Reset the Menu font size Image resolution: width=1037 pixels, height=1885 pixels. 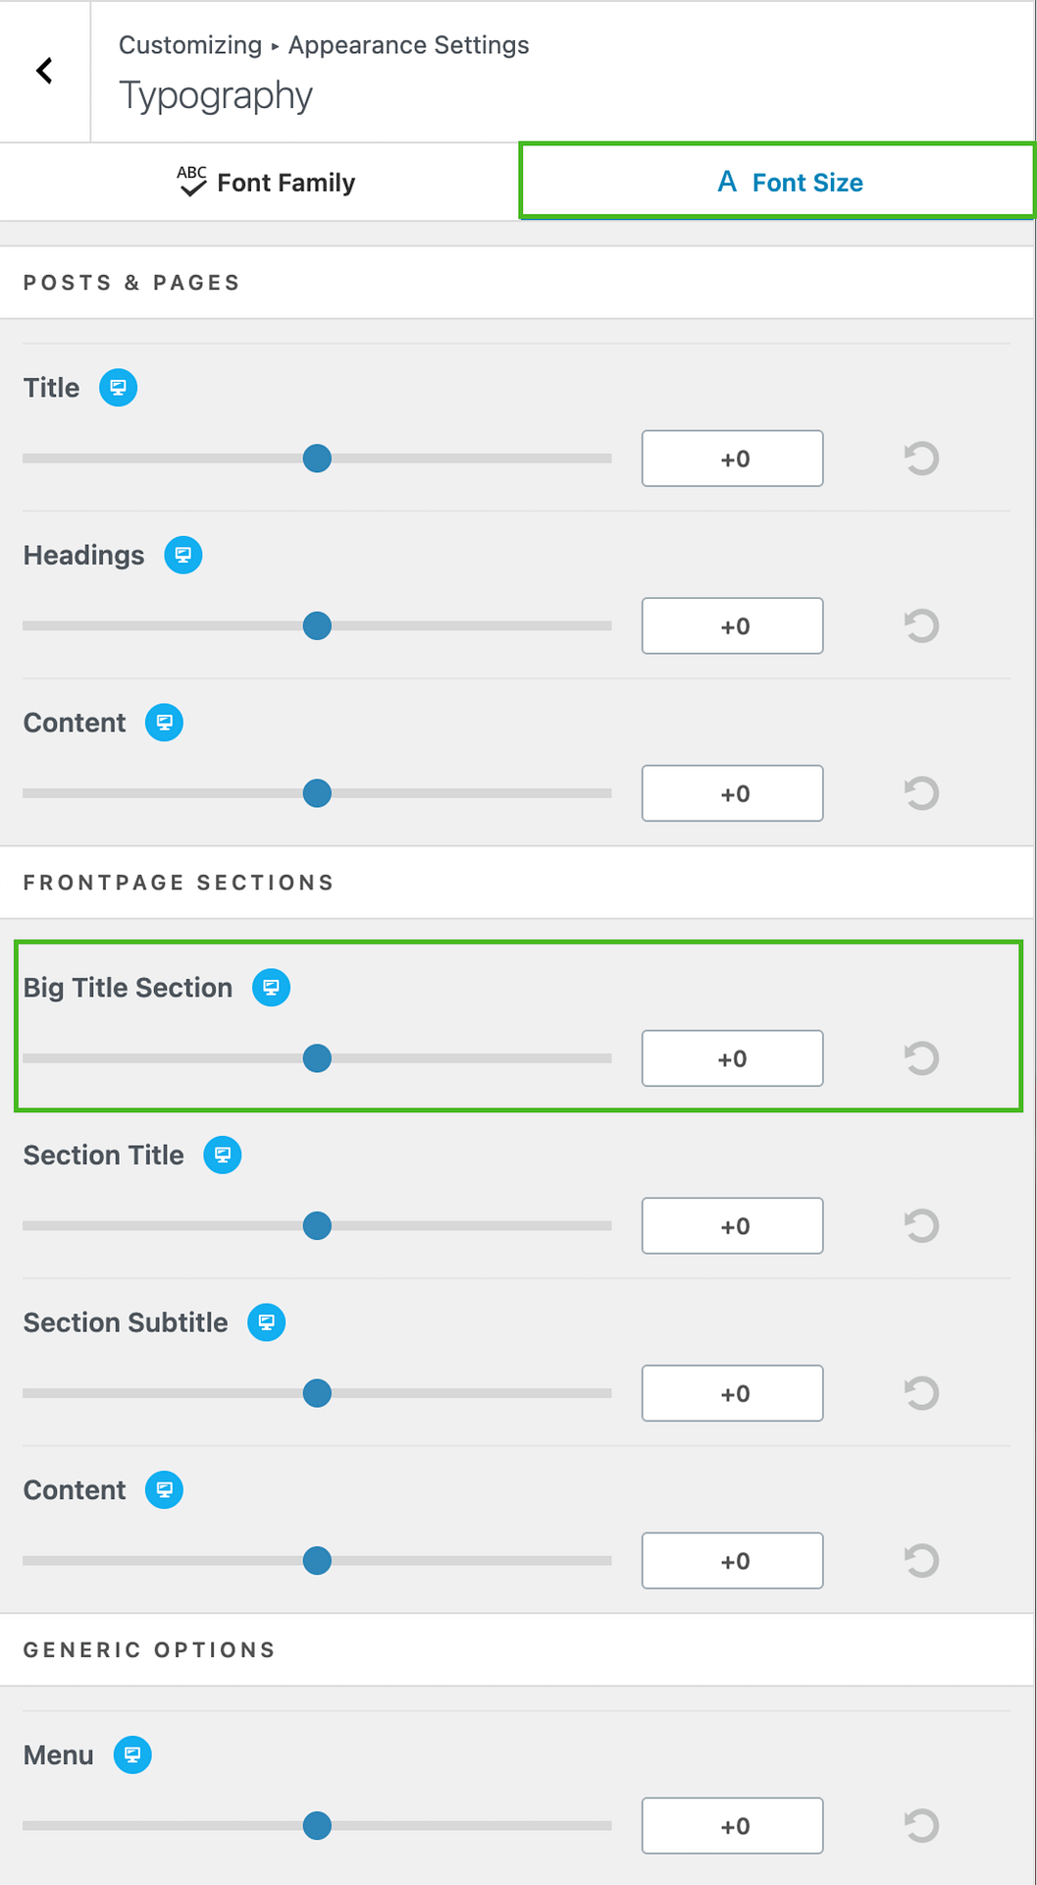[x=921, y=1826]
